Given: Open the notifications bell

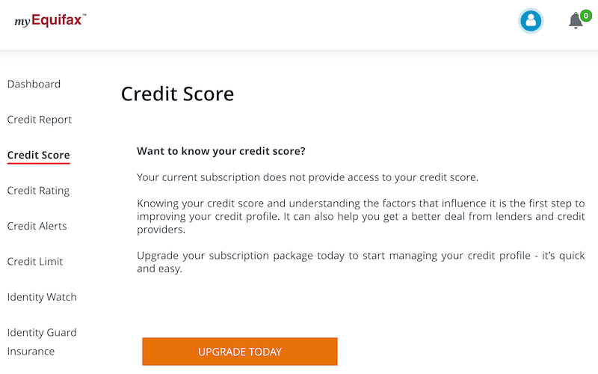Looking at the screenshot, I should (x=576, y=22).
